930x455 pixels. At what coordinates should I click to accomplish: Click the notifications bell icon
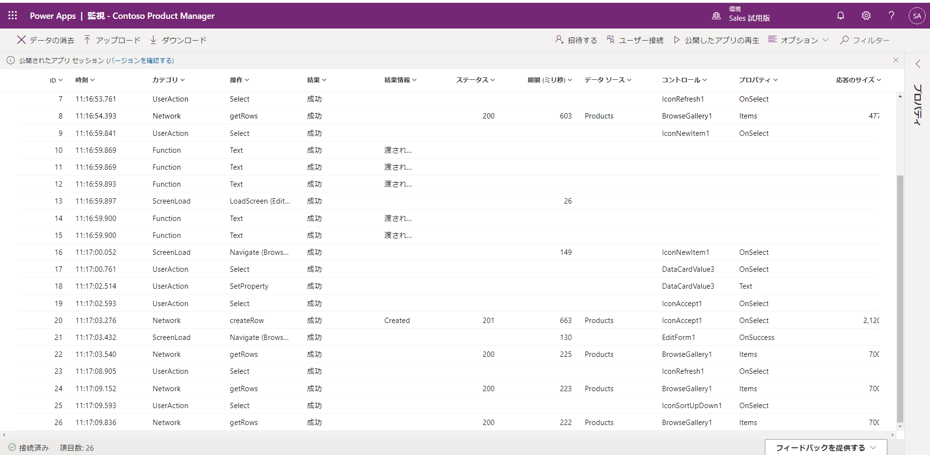coord(840,15)
